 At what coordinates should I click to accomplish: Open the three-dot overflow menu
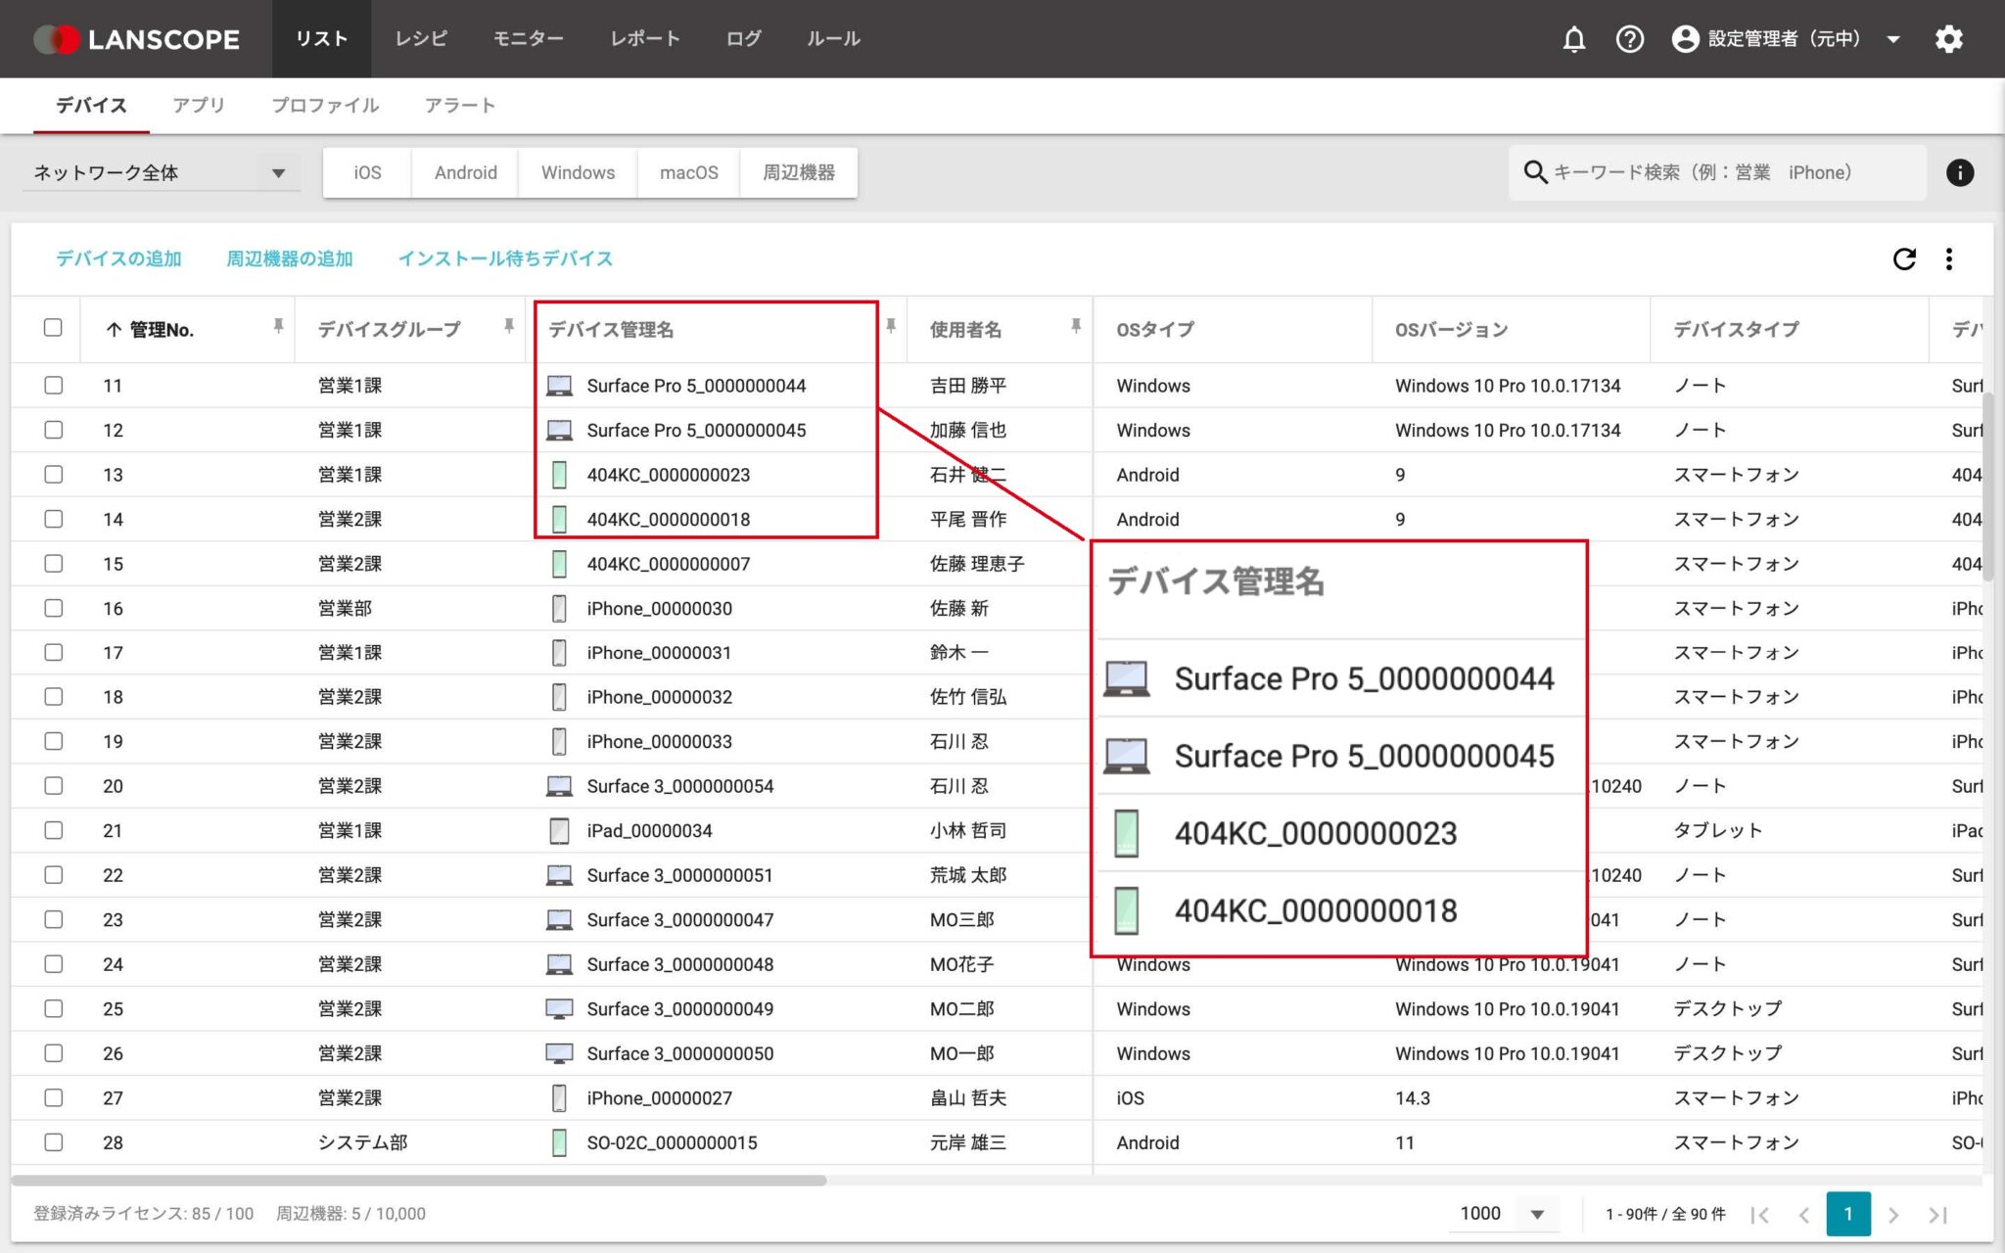1949,258
